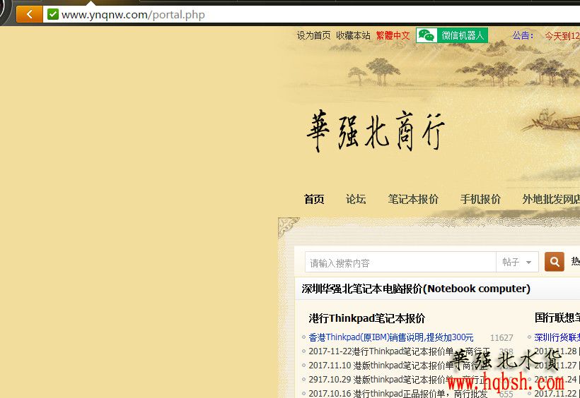This screenshot has width=580, height=398.
Task: Click view count 11627
Action: click(x=501, y=338)
